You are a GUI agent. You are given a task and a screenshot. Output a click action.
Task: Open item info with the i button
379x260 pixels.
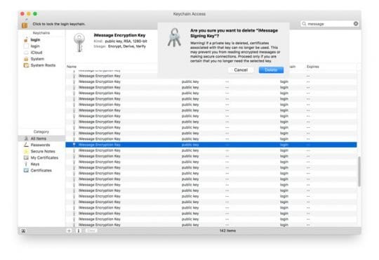pyautogui.click(x=79, y=230)
